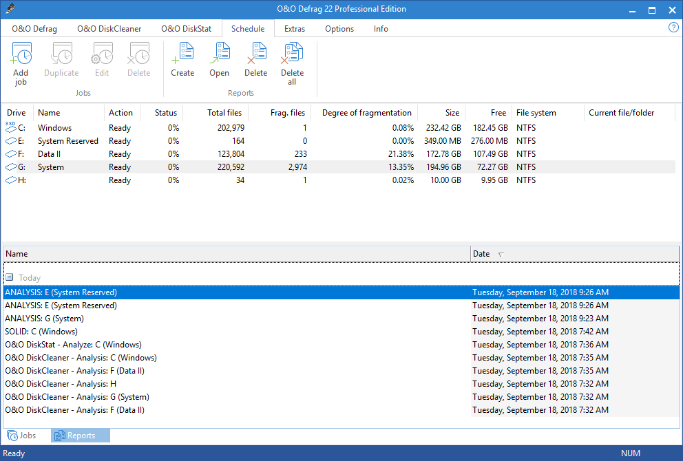Open the O&O DiskStat tab

tap(187, 29)
